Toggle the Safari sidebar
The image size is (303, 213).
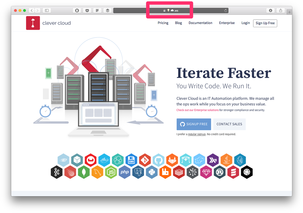coord(47,10)
